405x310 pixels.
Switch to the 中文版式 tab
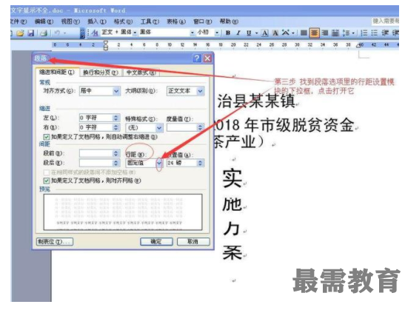pyautogui.click(x=141, y=73)
